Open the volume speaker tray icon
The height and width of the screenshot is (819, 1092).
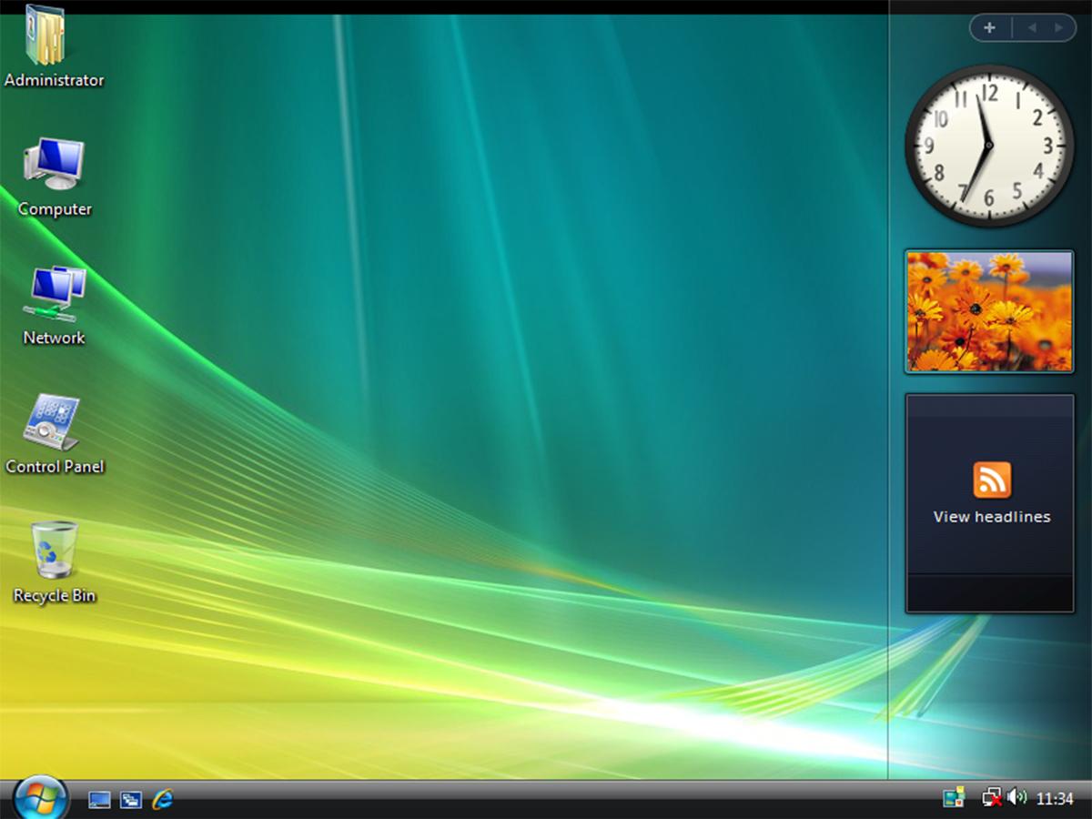tap(1017, 797)
